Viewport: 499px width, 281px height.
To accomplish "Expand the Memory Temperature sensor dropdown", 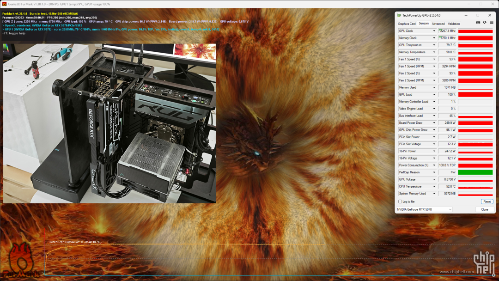I will (x=434, y=52).
